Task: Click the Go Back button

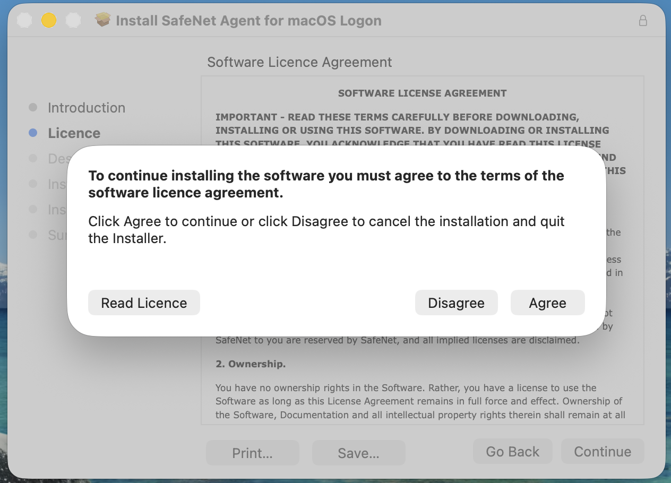Action: tap(512, 452)
